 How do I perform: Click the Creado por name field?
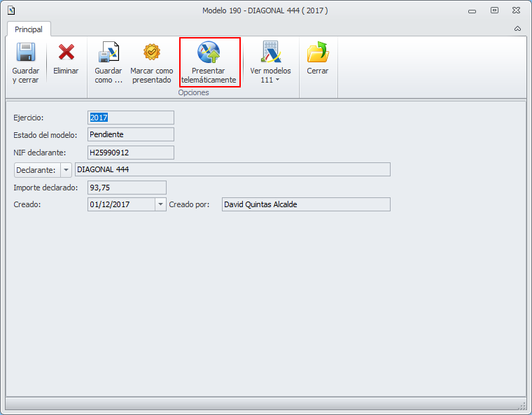(x=306, y=204)
